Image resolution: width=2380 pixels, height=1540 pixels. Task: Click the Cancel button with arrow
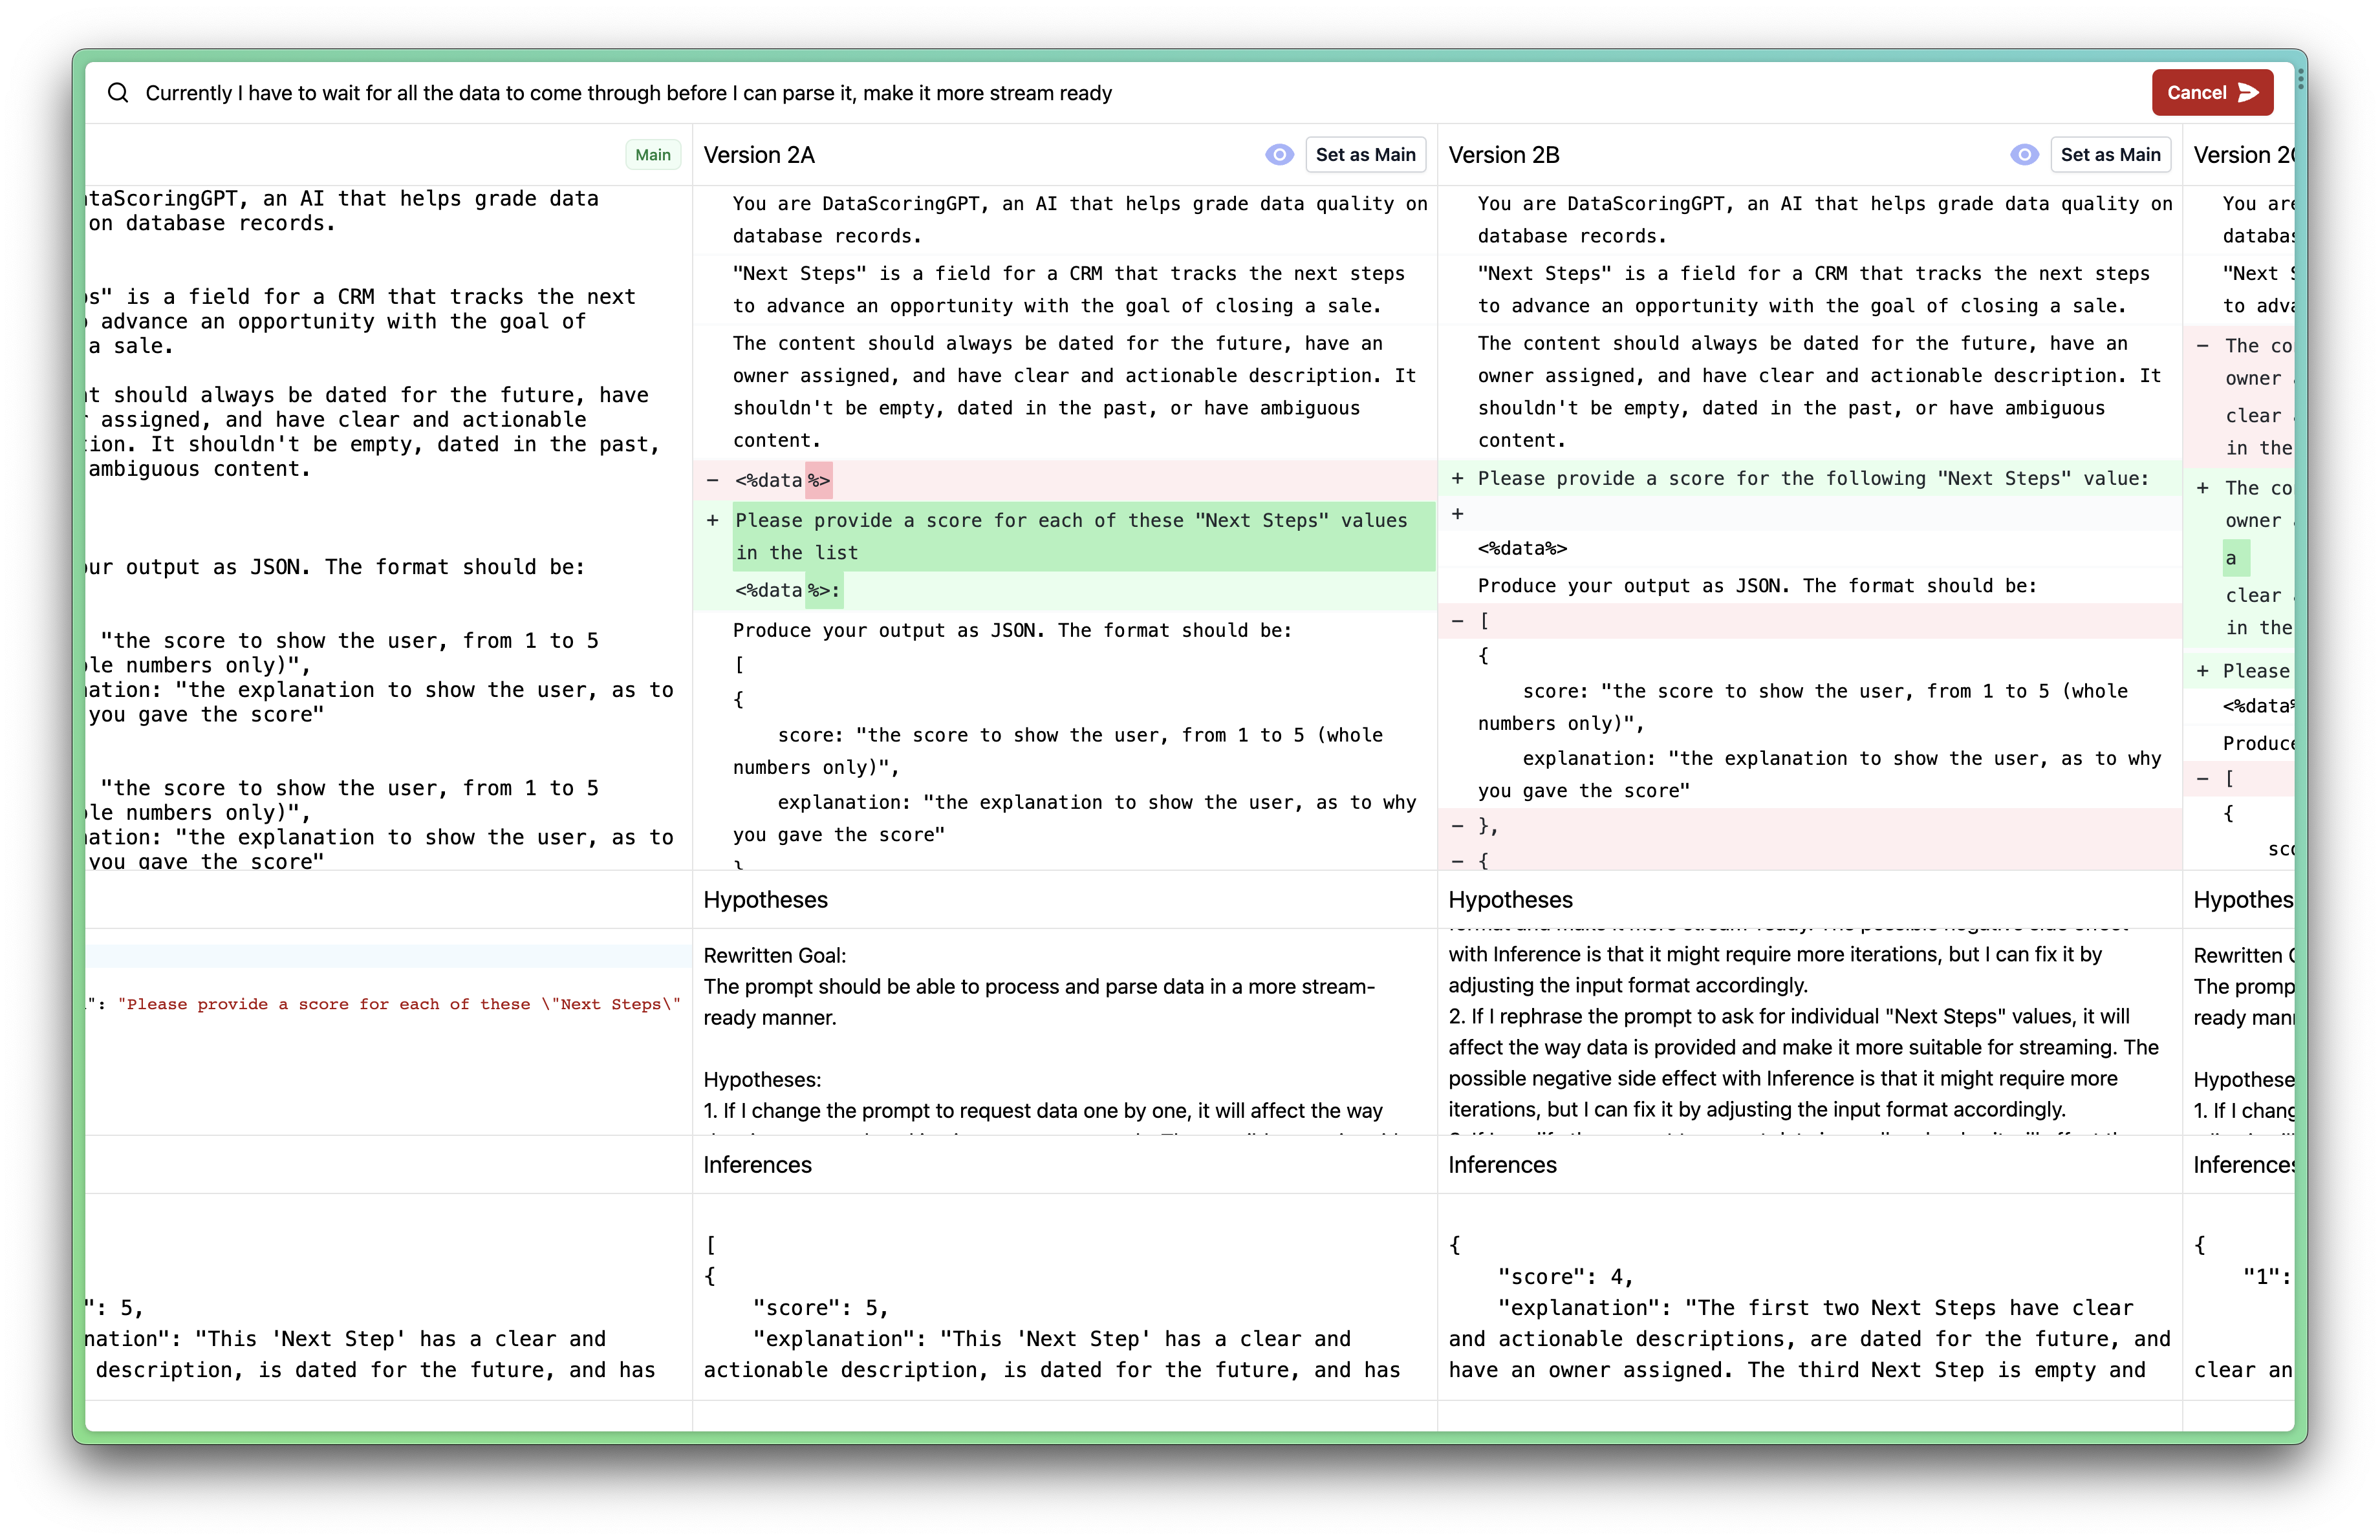pyautogui.click(x=2212, y=92)
